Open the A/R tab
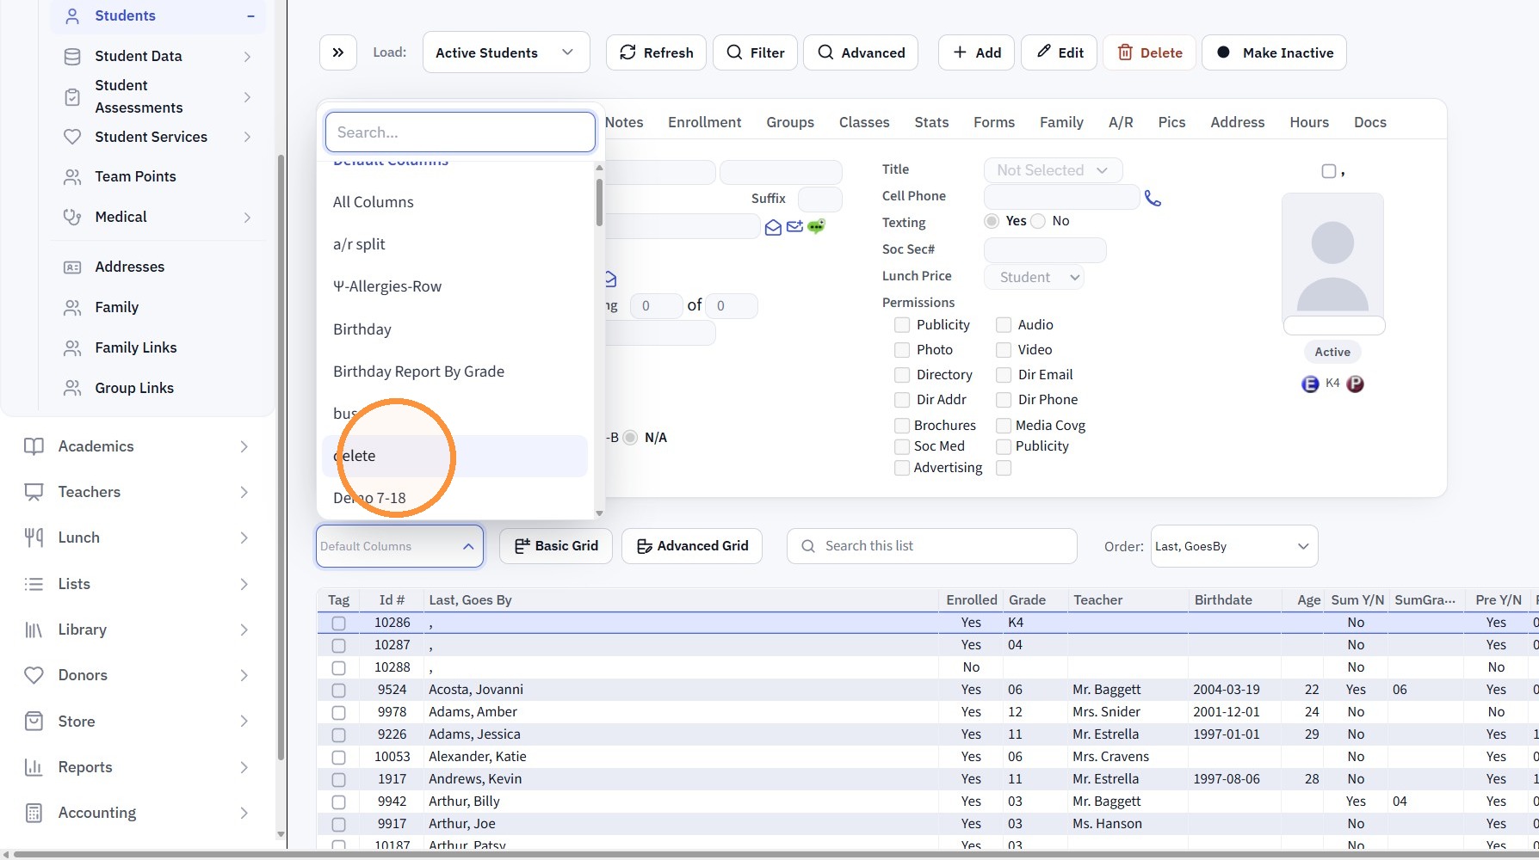 point(1121,122)
